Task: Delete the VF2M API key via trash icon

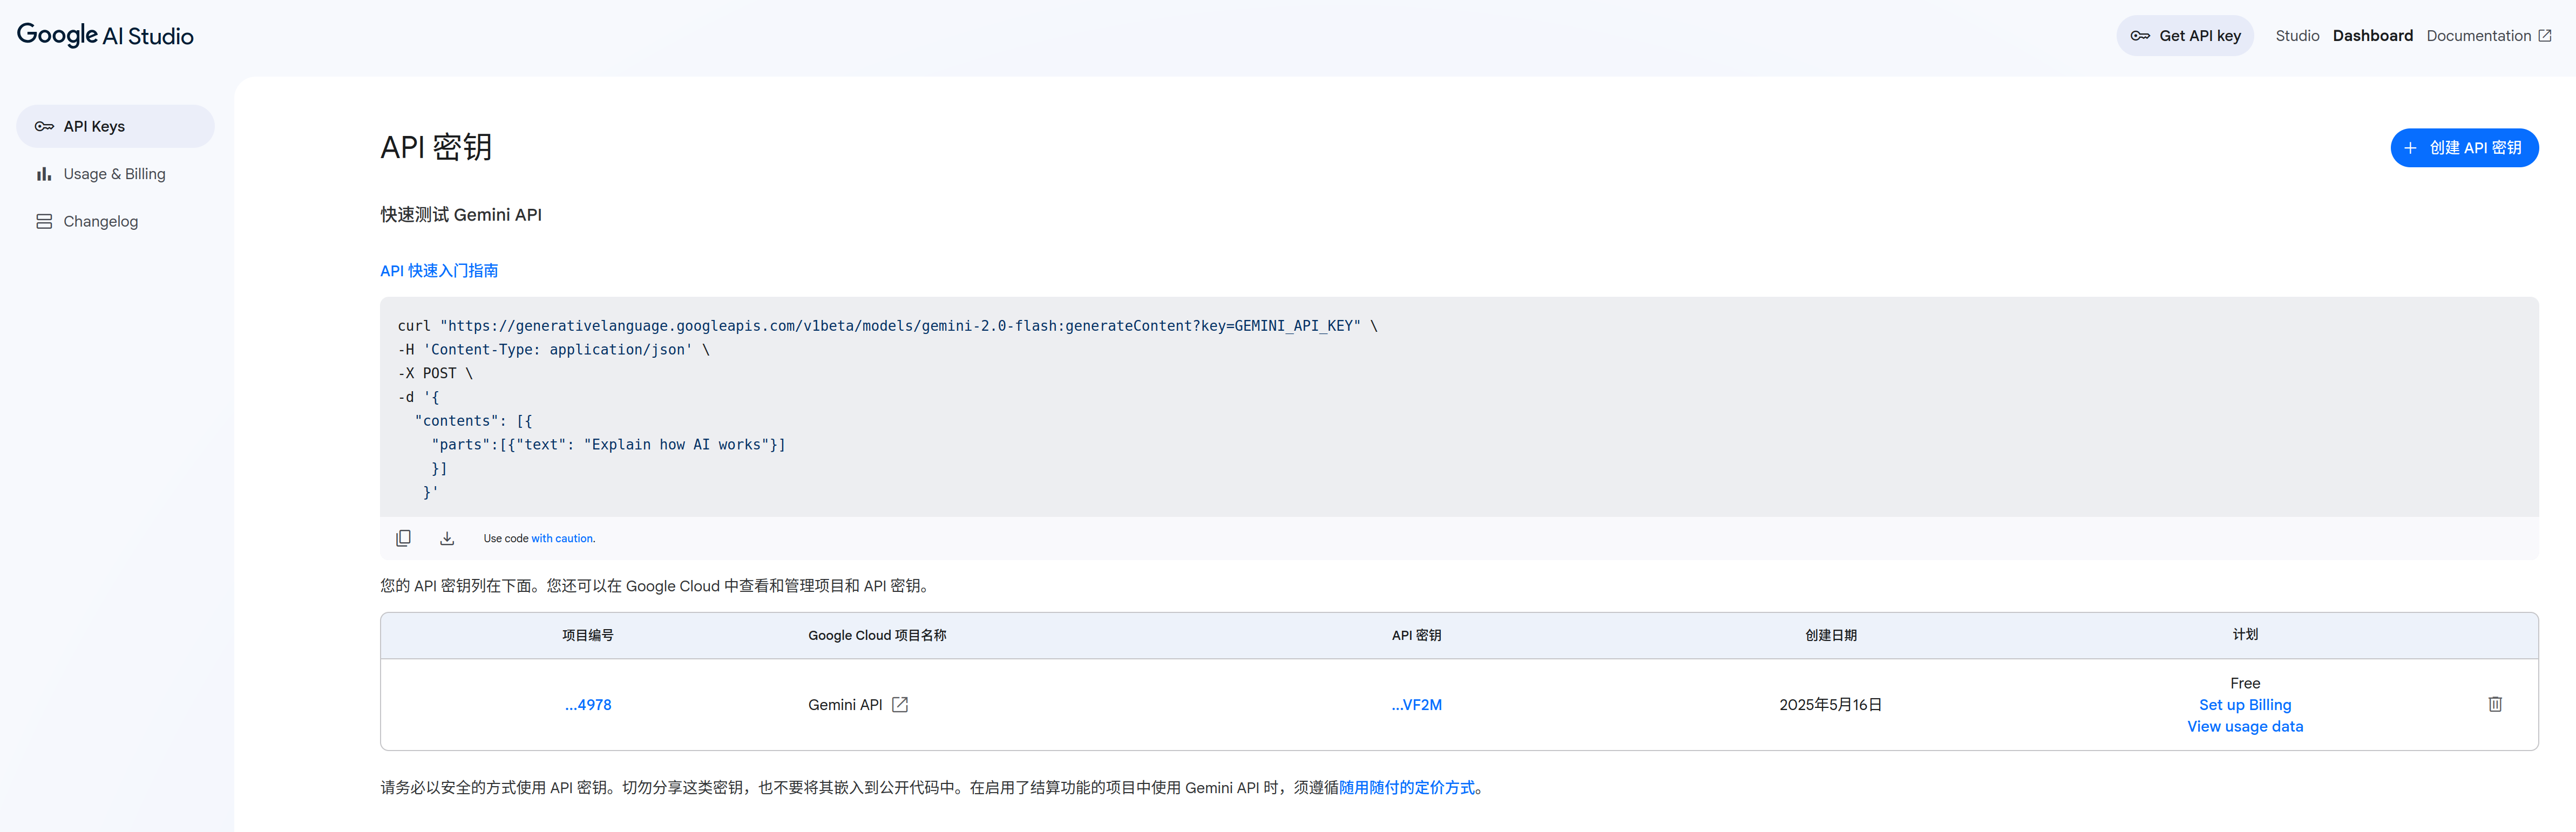Action: tap(2494, 704)
